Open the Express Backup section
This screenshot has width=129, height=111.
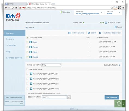(x=14, y=58)
